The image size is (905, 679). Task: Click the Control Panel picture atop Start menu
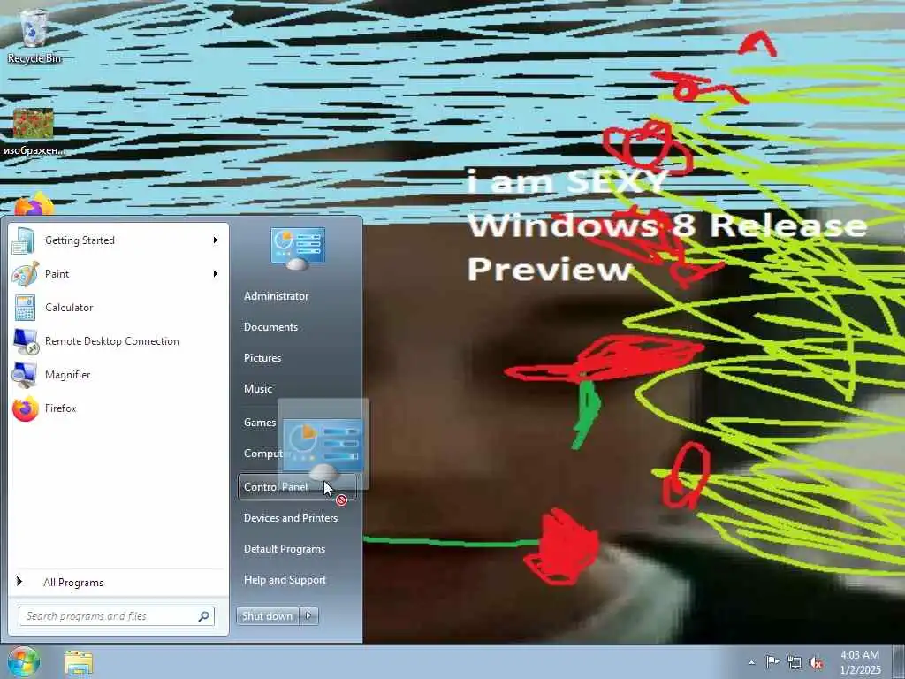point(298,248)
